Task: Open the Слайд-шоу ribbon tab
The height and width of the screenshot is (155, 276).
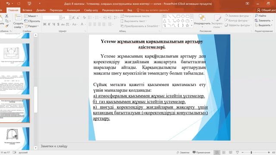Action: coord(91,10)
